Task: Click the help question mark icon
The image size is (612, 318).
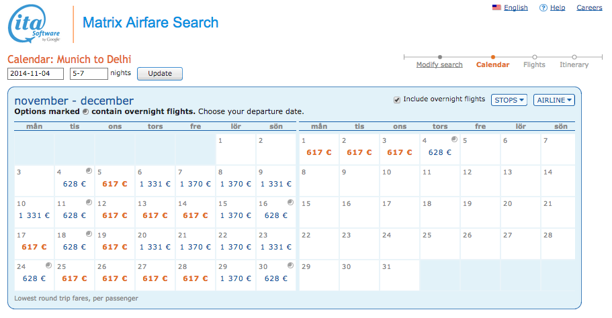Action: (x=543, y=8)
